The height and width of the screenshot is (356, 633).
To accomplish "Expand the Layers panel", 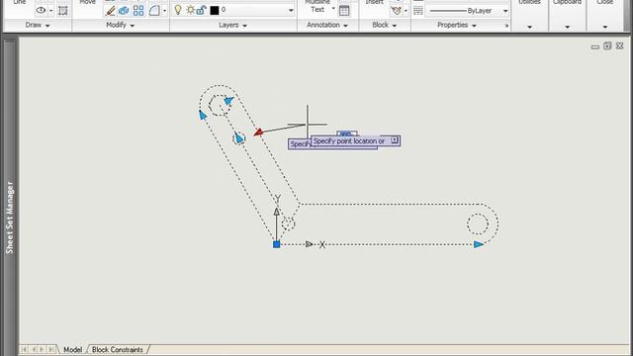I will (x=232, y=25).
